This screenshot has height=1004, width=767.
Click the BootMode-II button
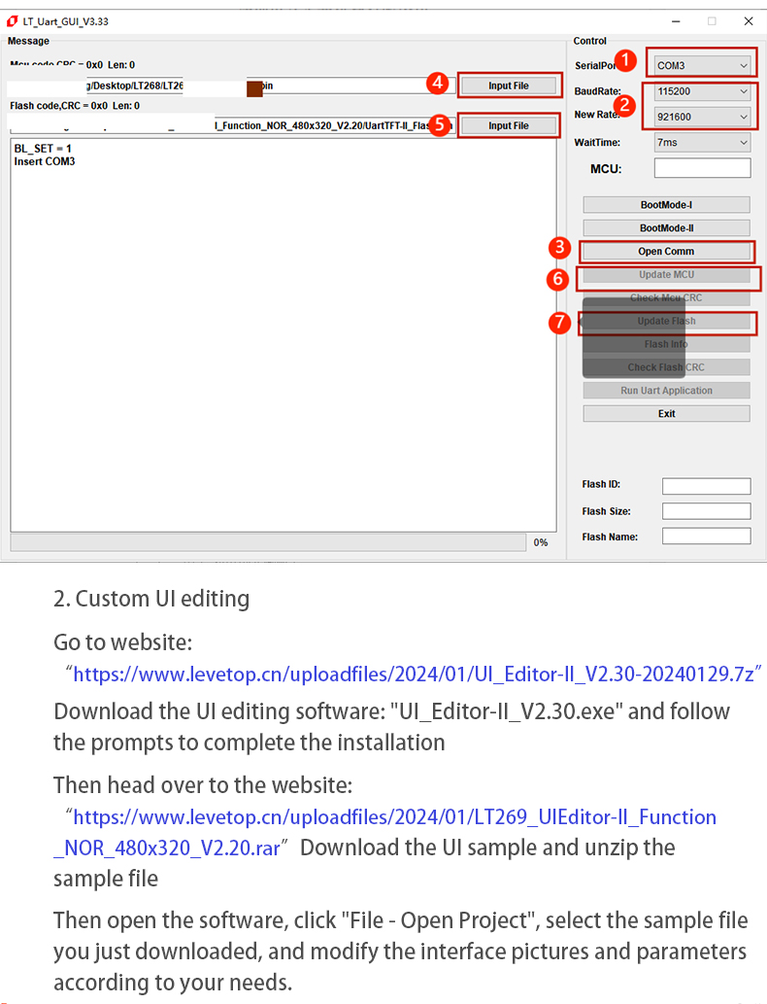click(666, 228)
